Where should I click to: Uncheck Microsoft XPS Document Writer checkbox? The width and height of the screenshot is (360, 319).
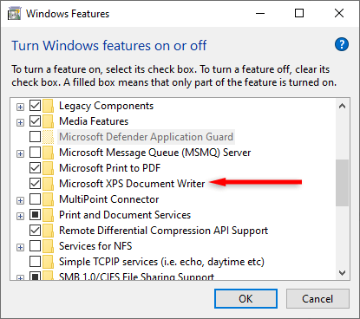tap(35, 184)
